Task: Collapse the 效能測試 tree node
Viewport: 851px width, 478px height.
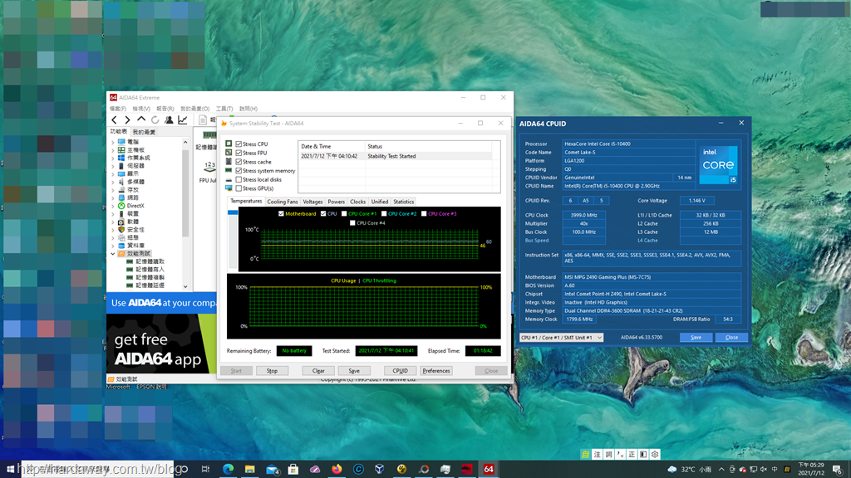Action: pyautogui.click(x=113, y=254)
